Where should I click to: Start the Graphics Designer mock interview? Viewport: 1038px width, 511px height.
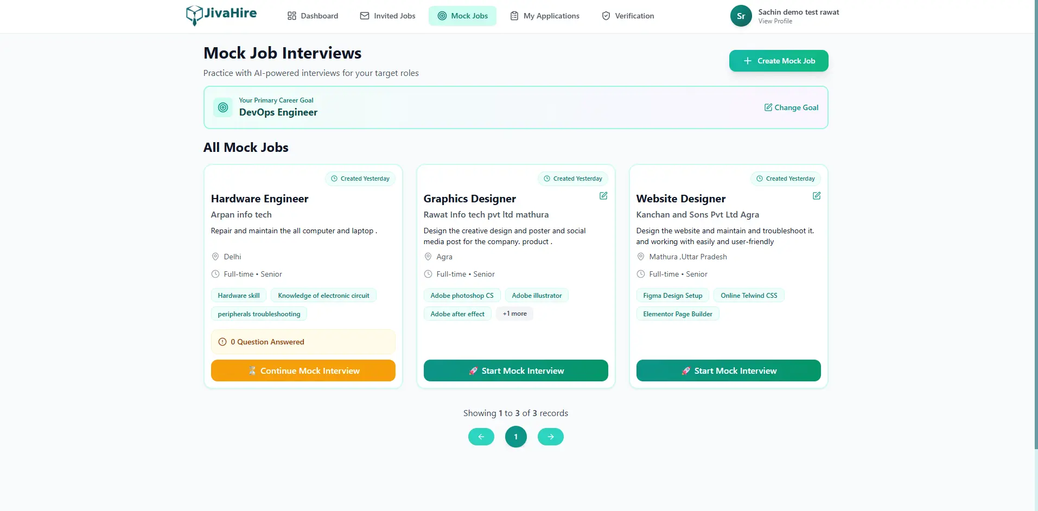pyautogui.click(x=515, y=371)
